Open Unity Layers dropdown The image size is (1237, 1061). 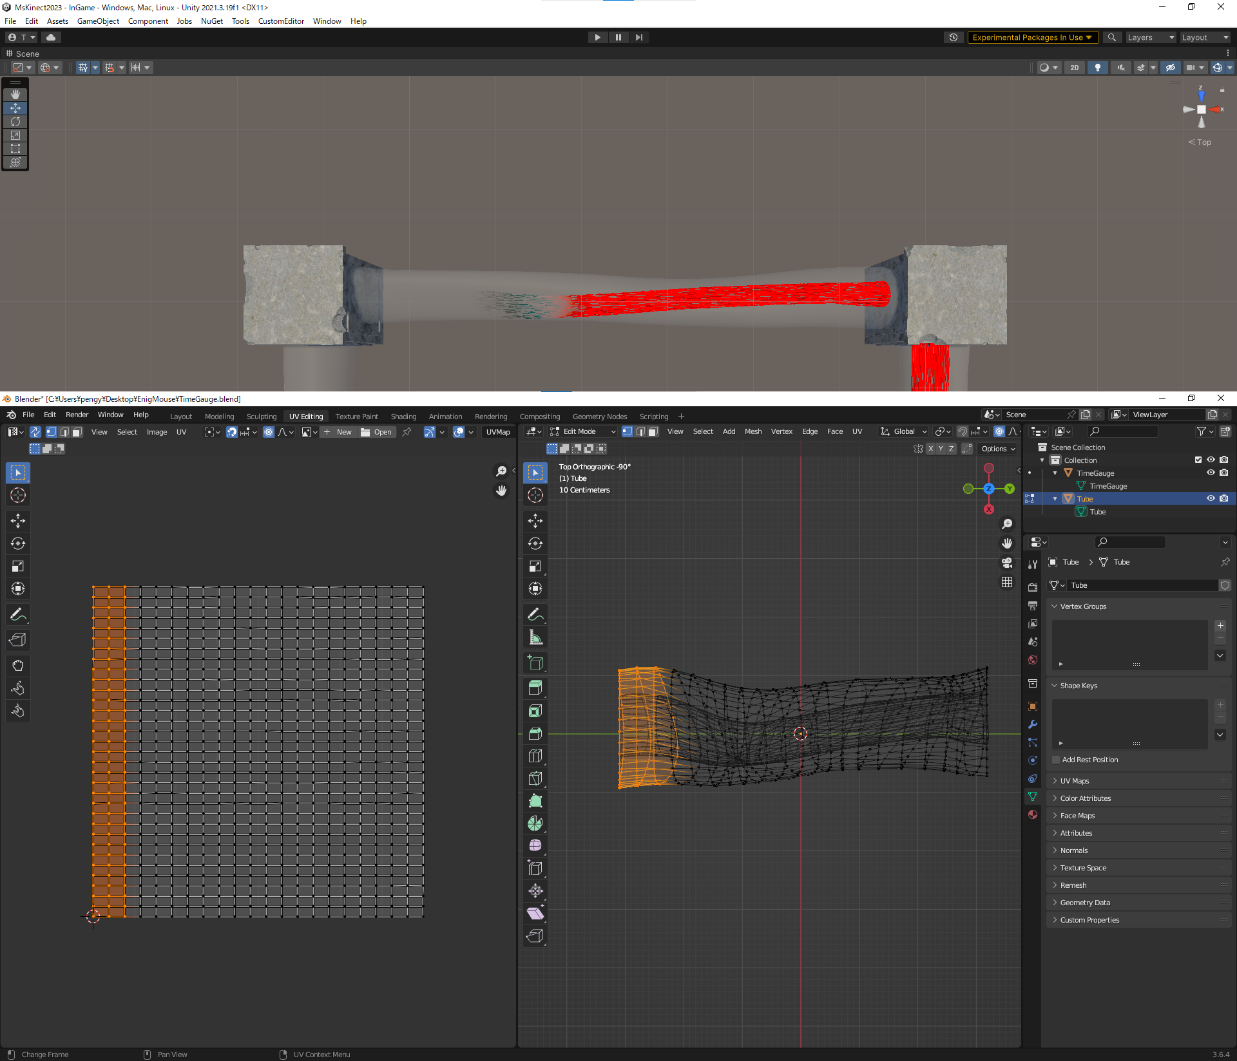click(1150, 37)
